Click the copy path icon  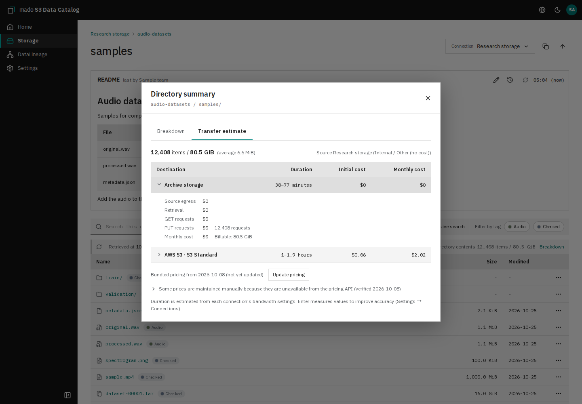(x=546, y=46)
